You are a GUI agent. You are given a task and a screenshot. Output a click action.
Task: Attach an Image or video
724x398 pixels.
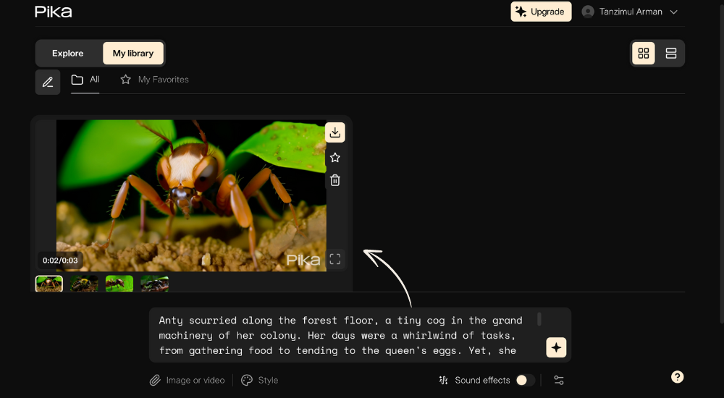[188, 380]
